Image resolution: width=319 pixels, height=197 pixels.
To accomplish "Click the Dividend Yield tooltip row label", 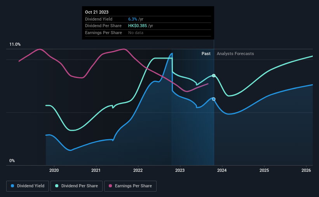I will pos(99,19).
